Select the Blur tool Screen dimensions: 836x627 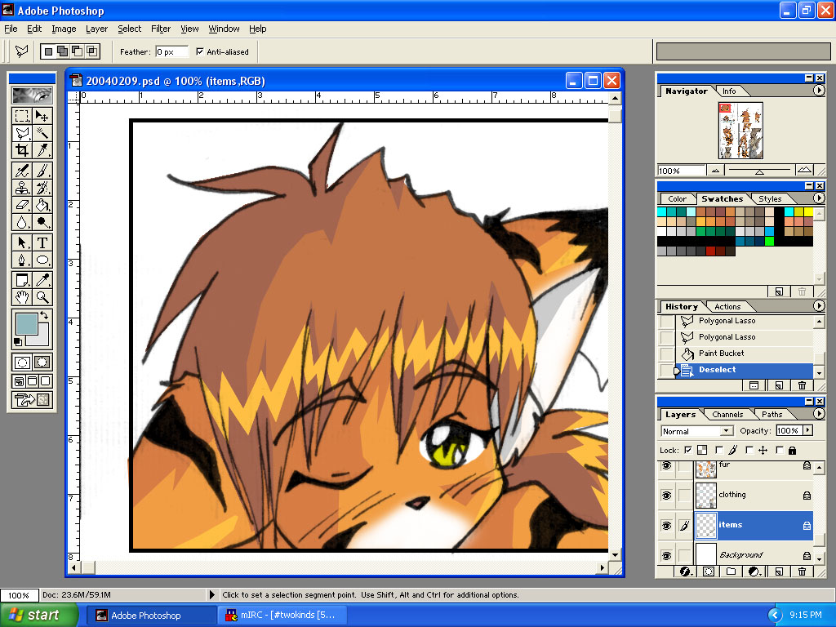tap(22, 222)
